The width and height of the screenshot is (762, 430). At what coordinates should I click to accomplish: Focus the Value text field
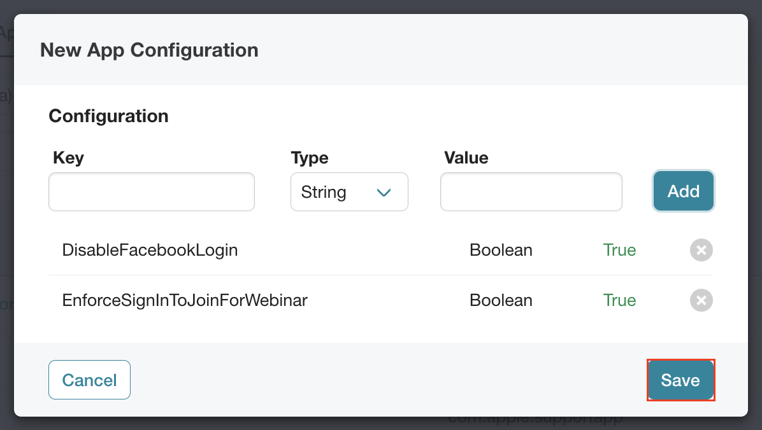coord(531,191)
